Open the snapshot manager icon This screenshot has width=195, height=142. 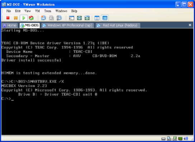pyautogui.click(x=59, y=18)
